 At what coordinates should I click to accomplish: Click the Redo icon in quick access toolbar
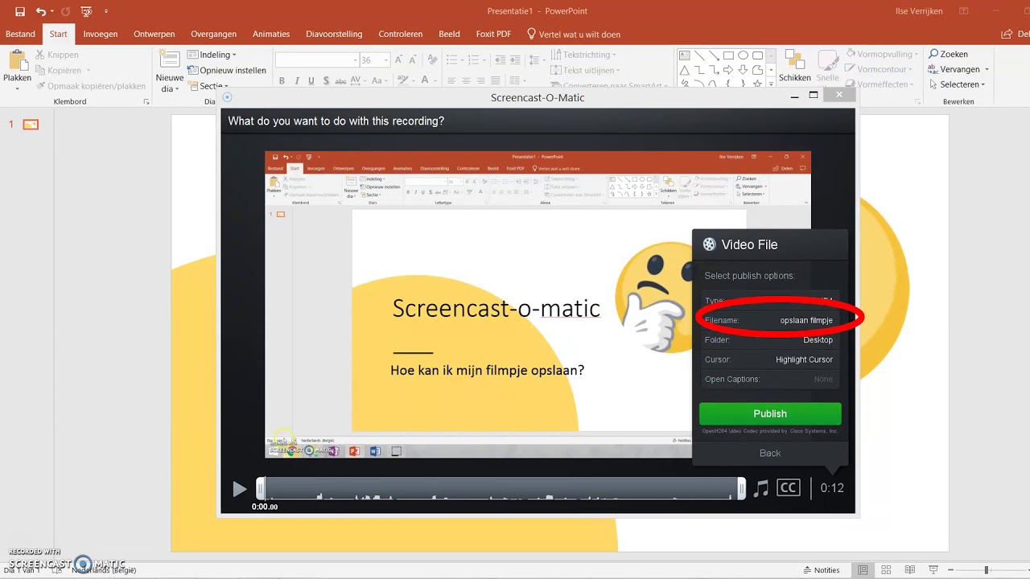[66, 11]
